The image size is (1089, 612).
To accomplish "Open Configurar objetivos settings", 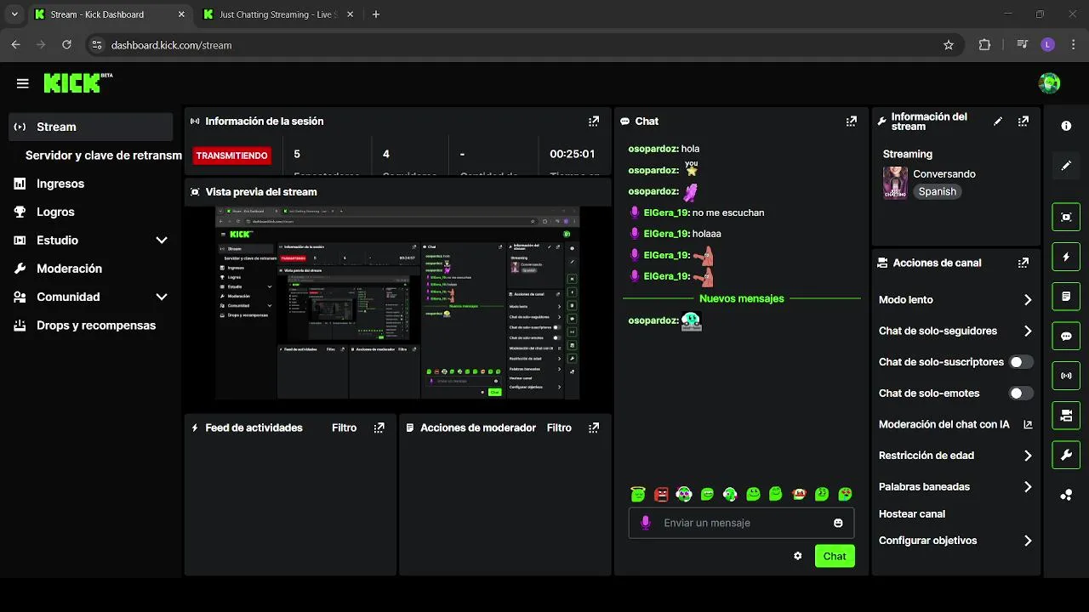I will [x=955, y=541].
